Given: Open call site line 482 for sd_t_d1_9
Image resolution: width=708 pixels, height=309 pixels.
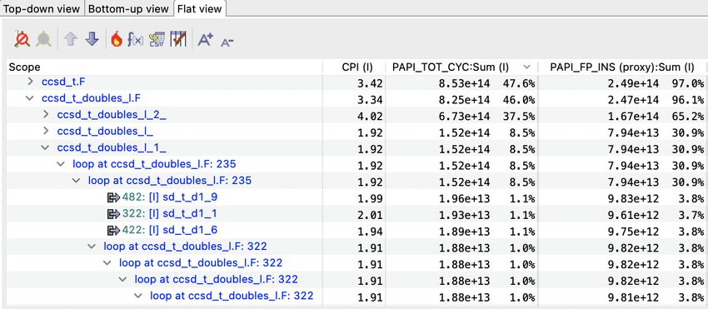Looking at the screenshot, I should [133, 197].
